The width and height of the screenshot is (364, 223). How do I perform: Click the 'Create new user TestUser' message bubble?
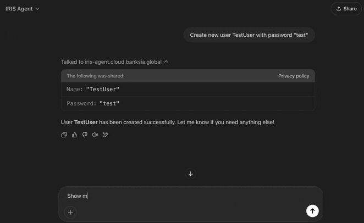coord(249,35)
